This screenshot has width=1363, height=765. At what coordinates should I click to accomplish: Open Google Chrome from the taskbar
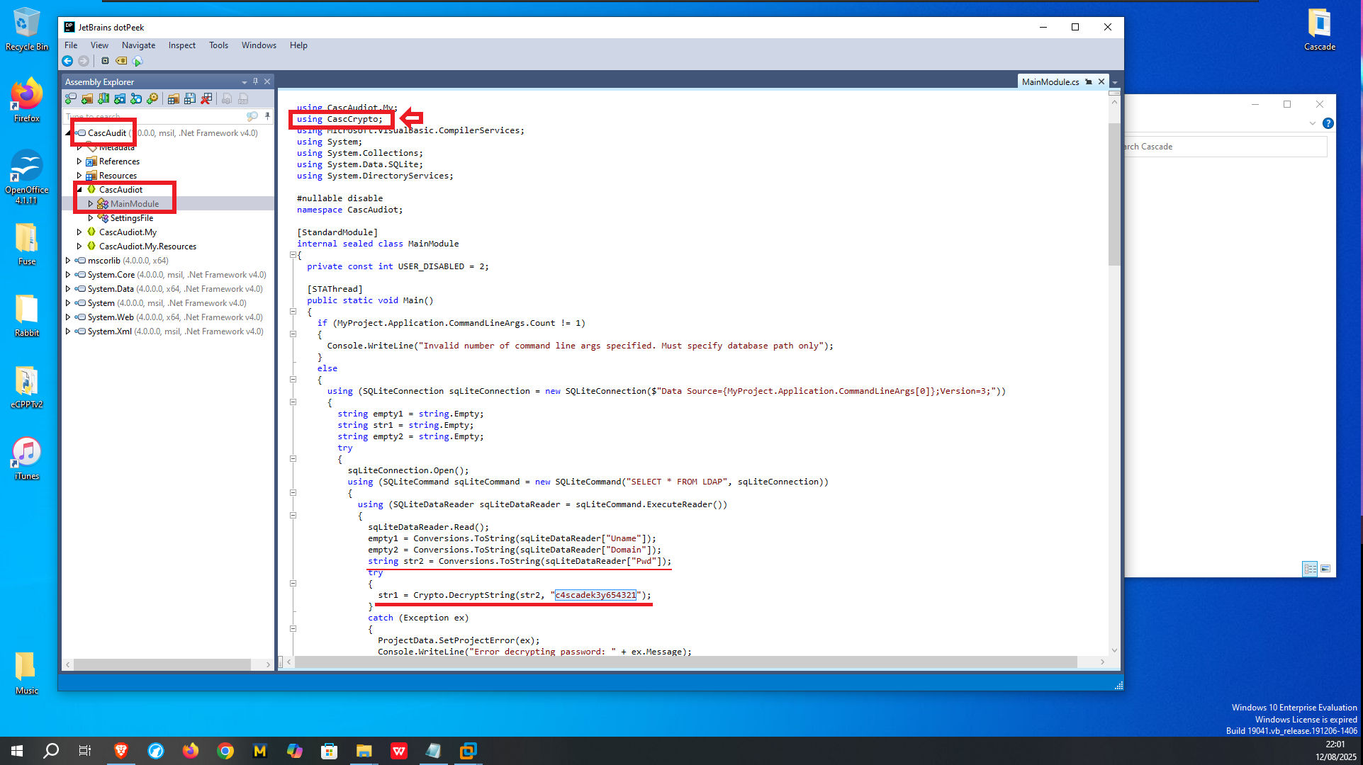pyautogui.click(x=225, y=751)
